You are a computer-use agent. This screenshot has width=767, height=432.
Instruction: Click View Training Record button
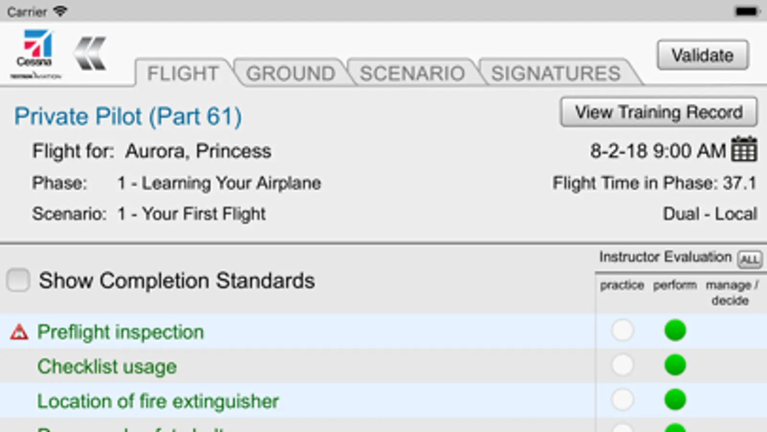click(x=659, y=112)
